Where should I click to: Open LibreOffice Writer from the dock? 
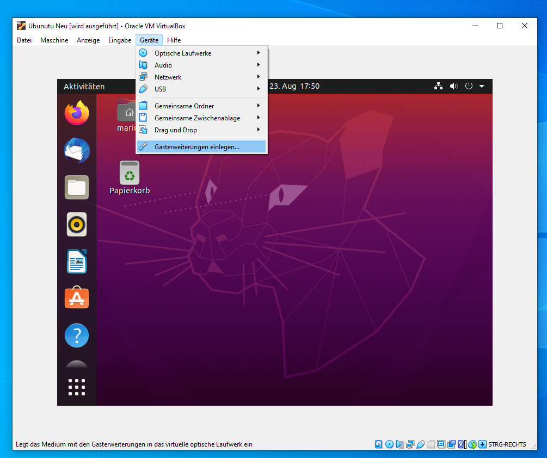[x=77, y=261]
